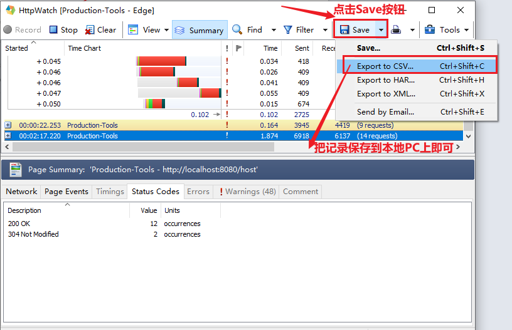This screenshot has width=512, height=330.
Task: Click the Tools toolbox button
Action: point(442,30)
